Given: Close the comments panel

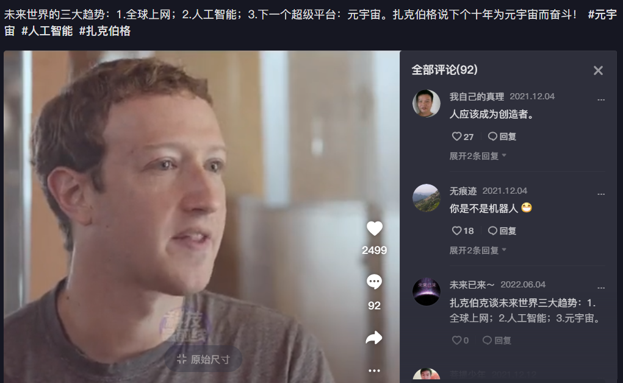Looking at the screenshot, I should [598, 71].
